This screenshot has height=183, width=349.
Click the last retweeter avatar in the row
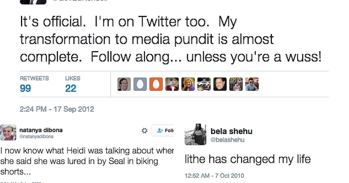coord(252,84)
